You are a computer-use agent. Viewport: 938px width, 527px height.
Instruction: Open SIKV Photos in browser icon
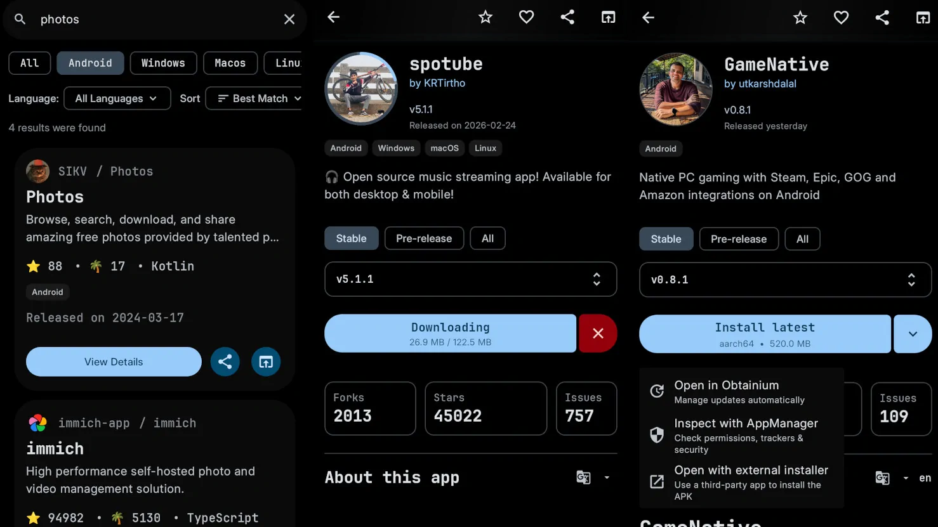[x=266, y=362]
